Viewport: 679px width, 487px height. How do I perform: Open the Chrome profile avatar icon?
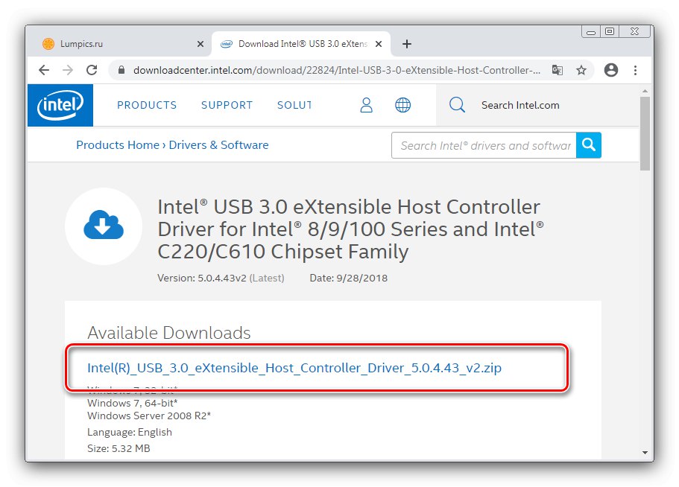click(611, 70)
